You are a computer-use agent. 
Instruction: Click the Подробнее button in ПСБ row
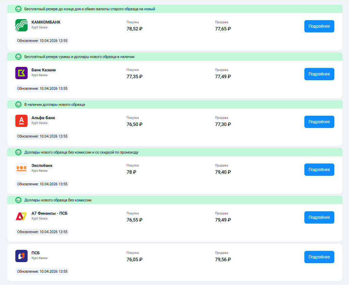(319, 257)
